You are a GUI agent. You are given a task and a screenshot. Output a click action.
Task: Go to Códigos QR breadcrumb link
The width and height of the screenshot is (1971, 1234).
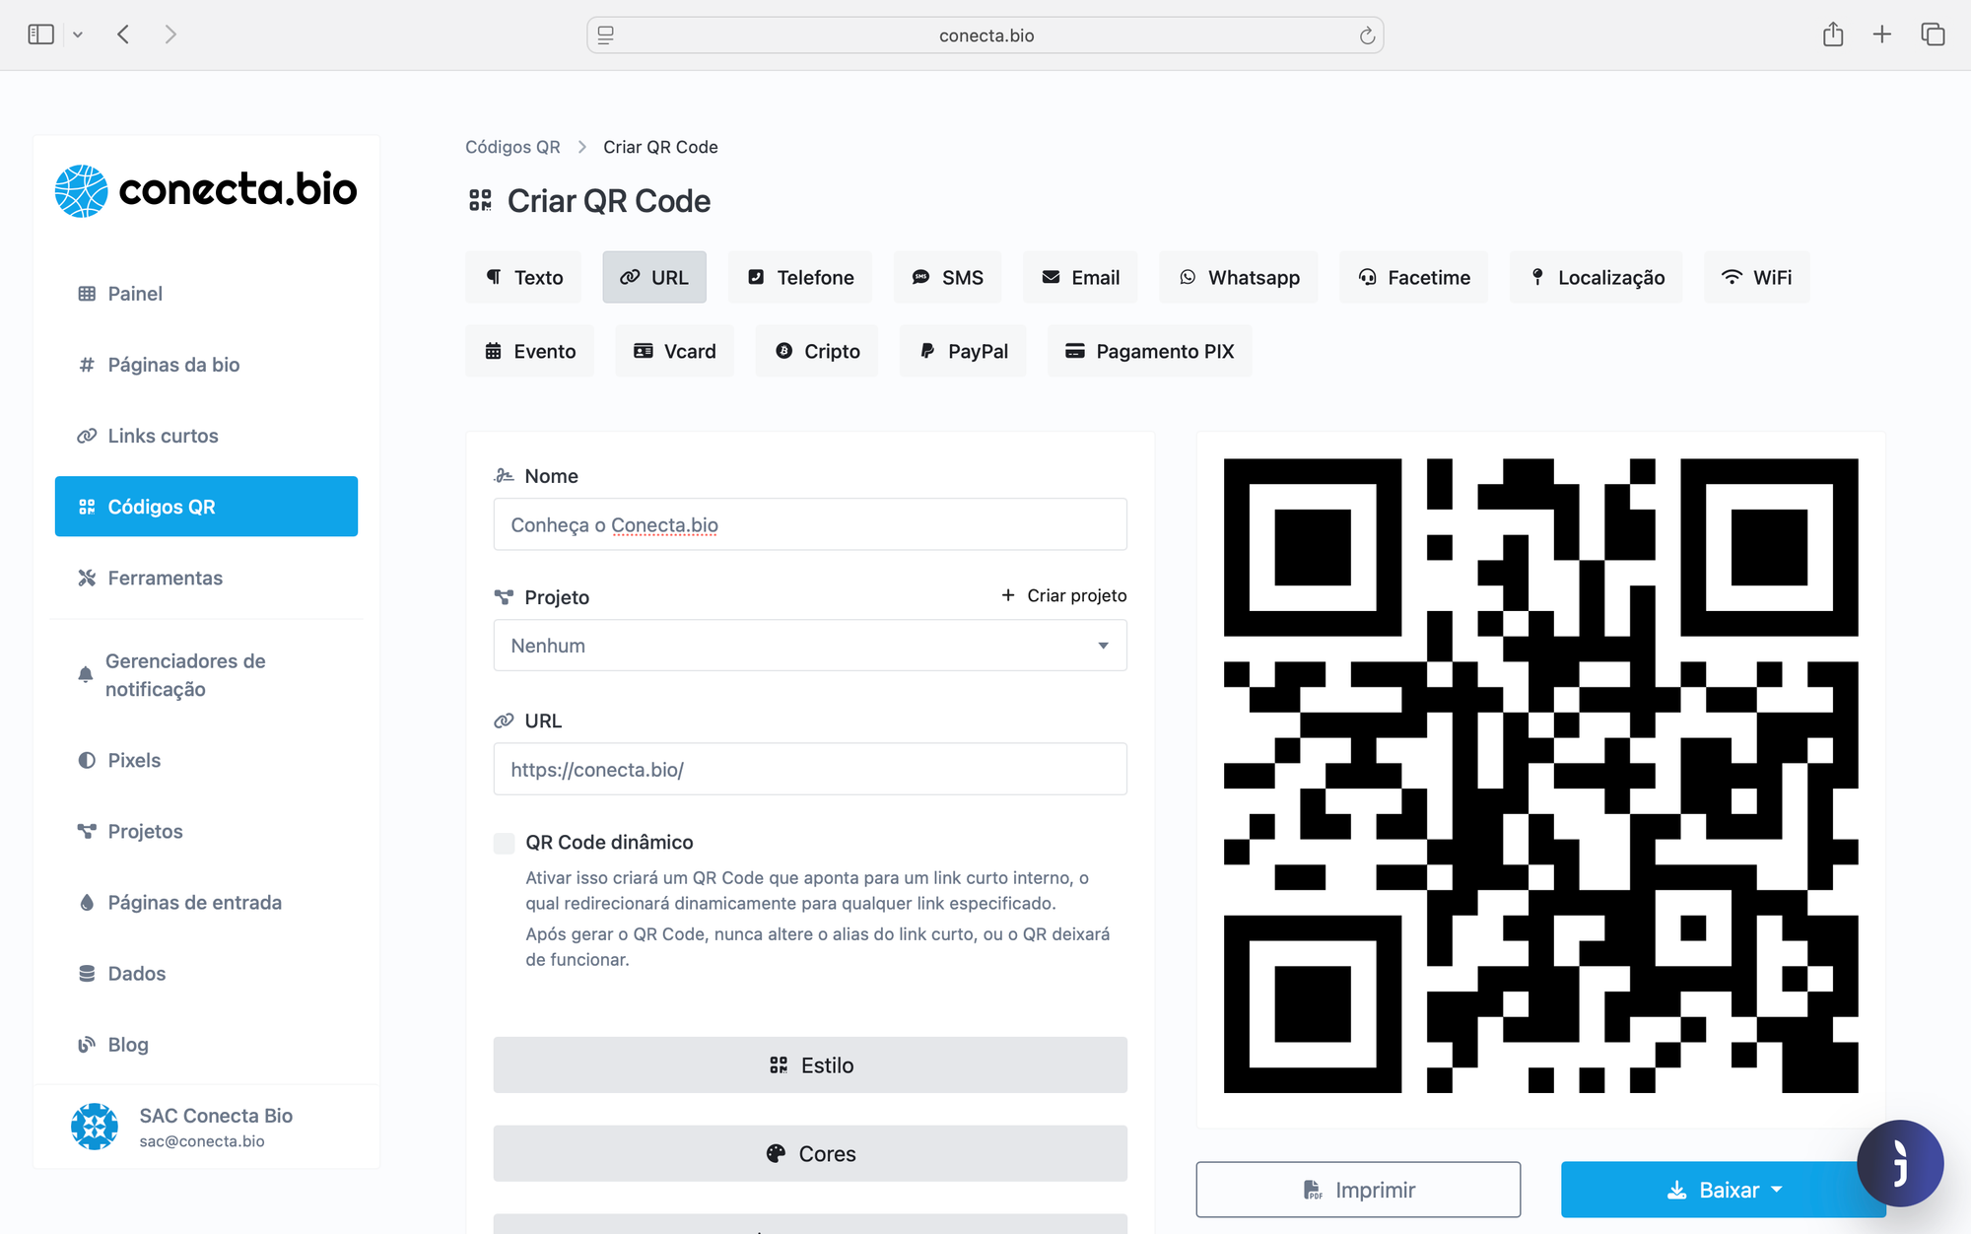pos(512,147)
